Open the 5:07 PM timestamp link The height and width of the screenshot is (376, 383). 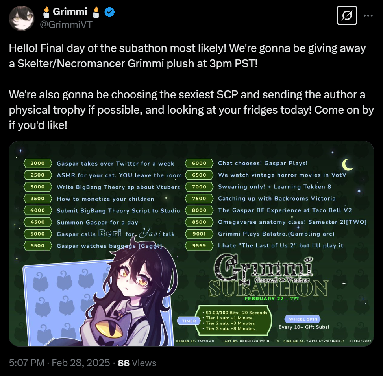27,363
